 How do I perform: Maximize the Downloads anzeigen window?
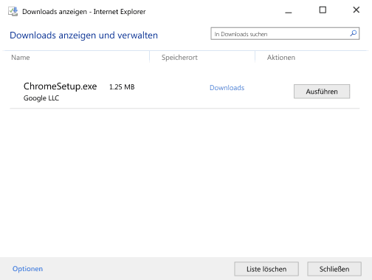coord(323,10)
